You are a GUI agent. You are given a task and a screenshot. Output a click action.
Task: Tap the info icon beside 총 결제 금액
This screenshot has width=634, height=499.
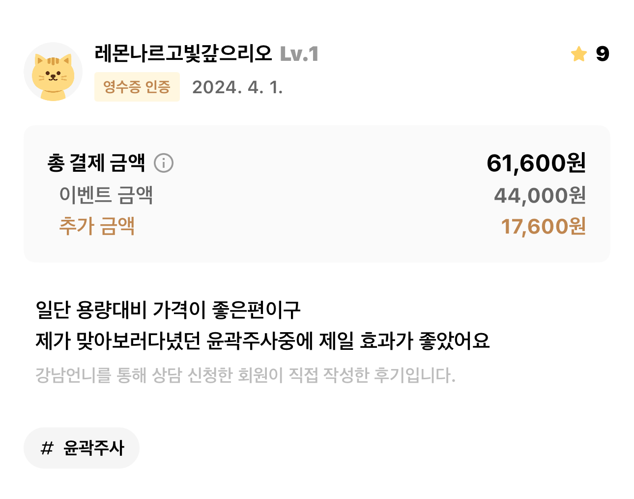[x=164, y=163]
